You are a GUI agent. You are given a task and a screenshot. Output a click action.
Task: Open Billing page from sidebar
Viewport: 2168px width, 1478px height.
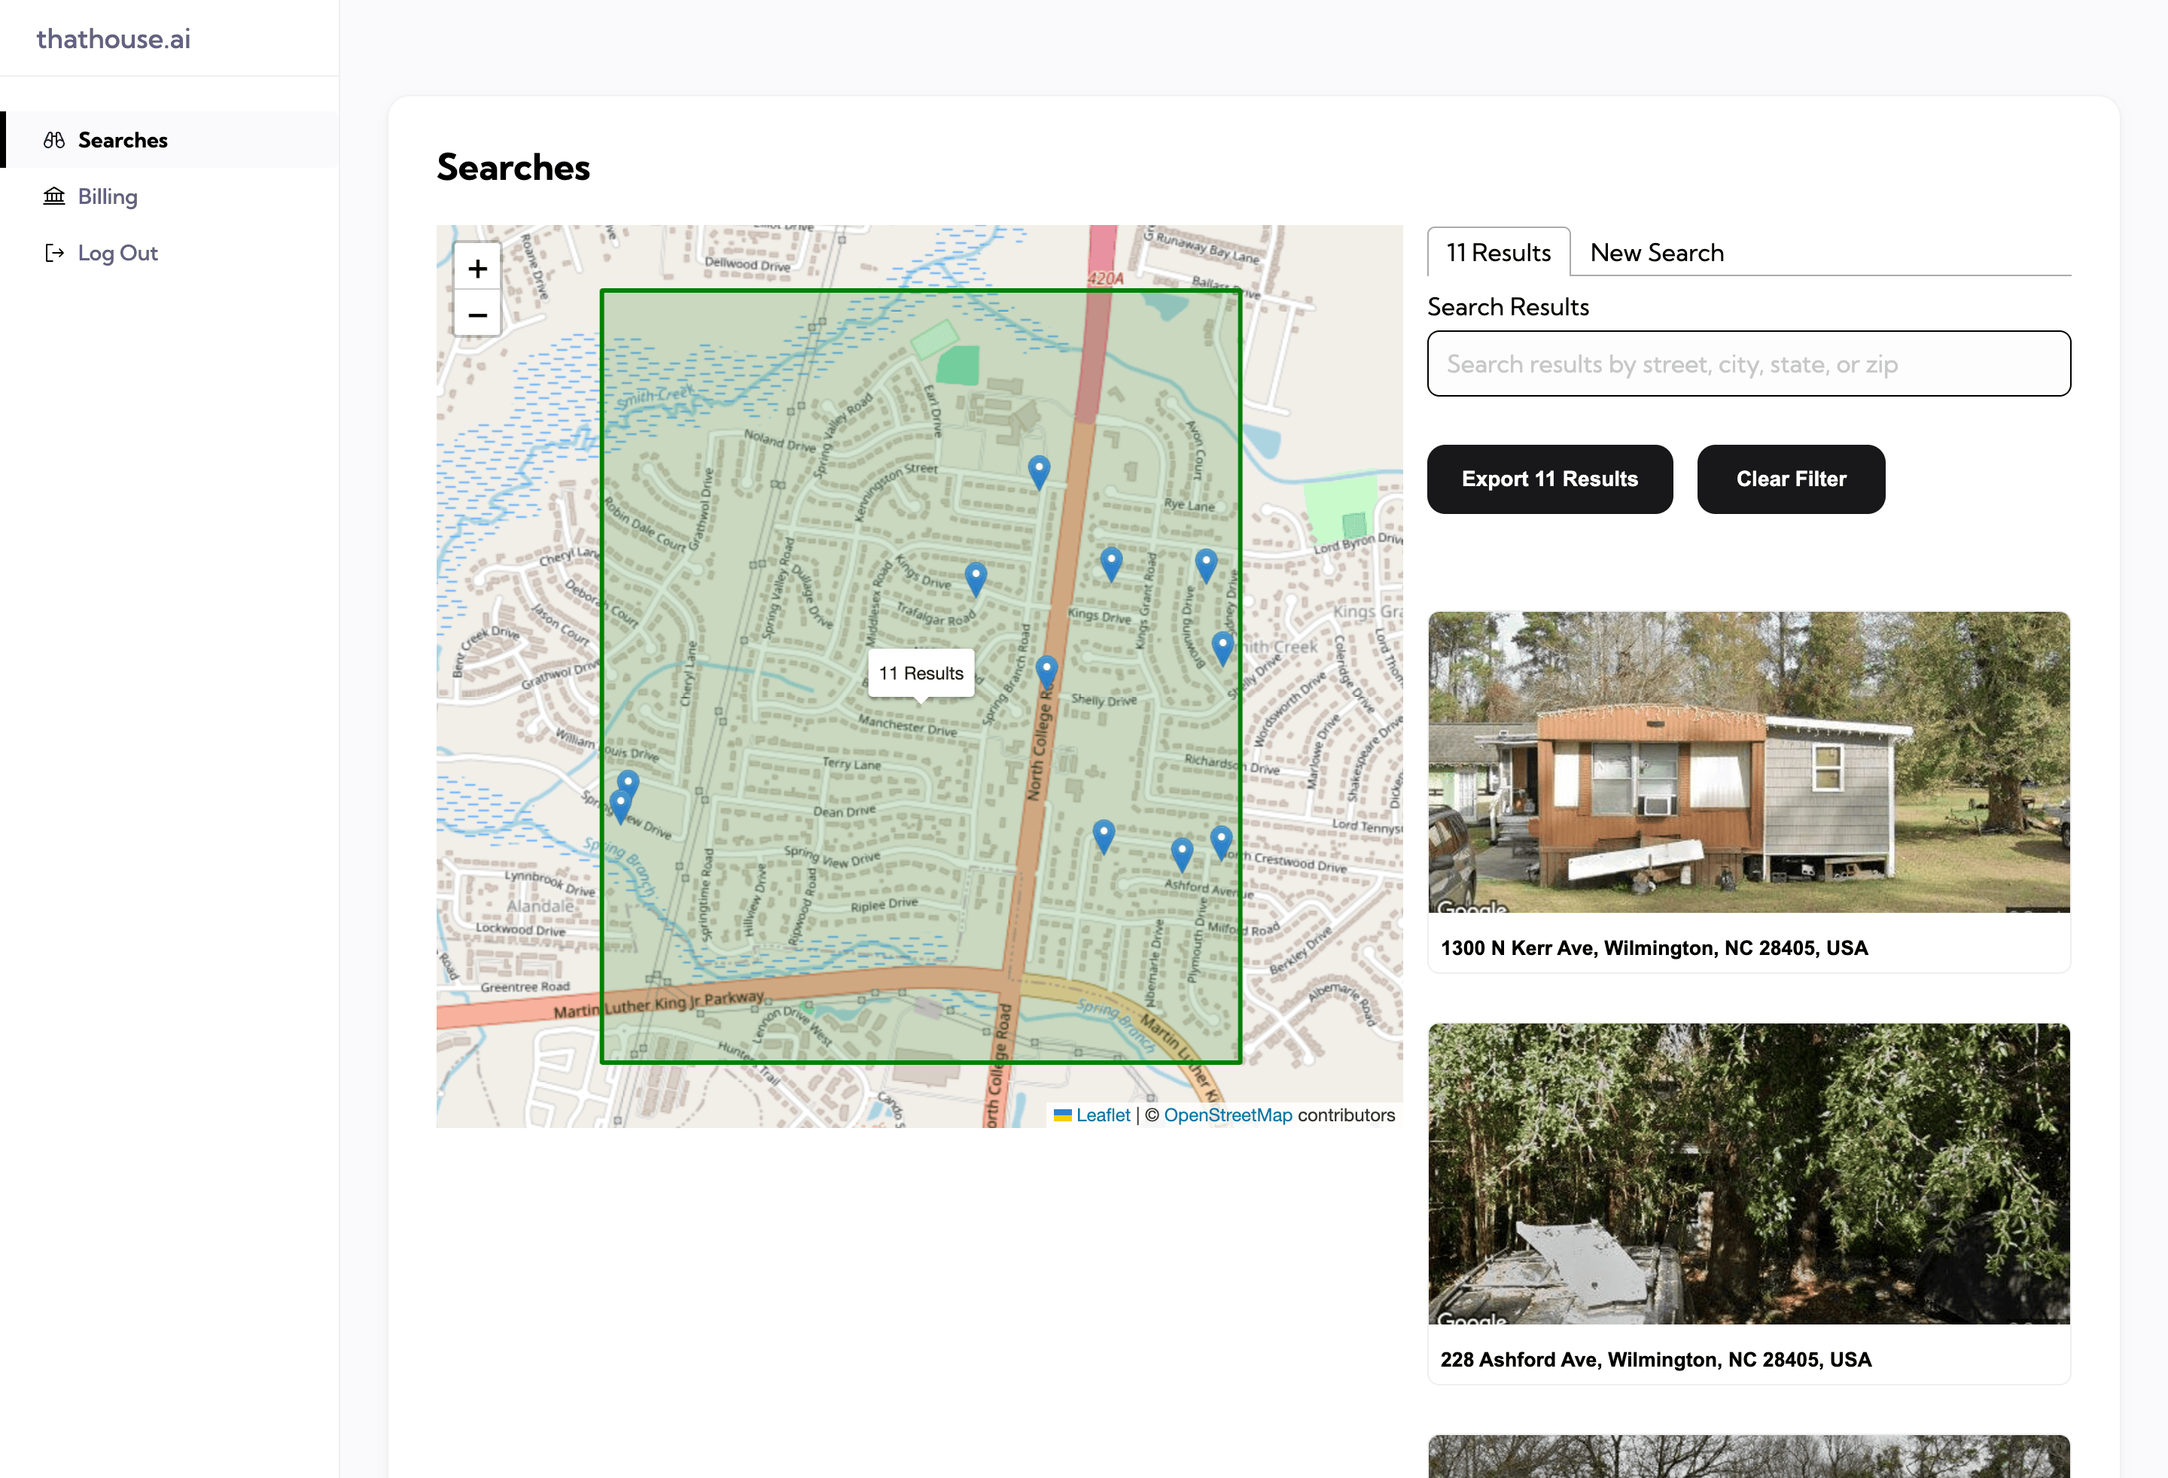(170, 196)
